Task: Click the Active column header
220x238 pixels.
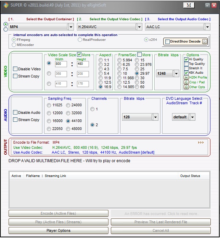Action: click(16, 176)
